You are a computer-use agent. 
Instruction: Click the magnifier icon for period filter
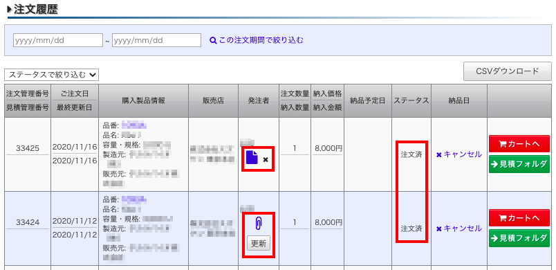[213, 40]
